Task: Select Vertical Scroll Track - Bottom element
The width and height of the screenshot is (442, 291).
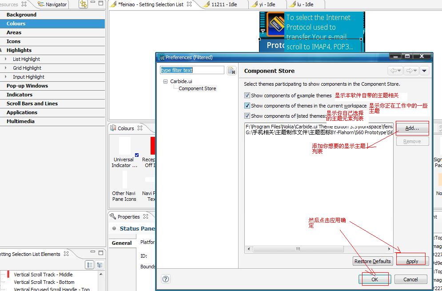Action: tap(44, 282)
